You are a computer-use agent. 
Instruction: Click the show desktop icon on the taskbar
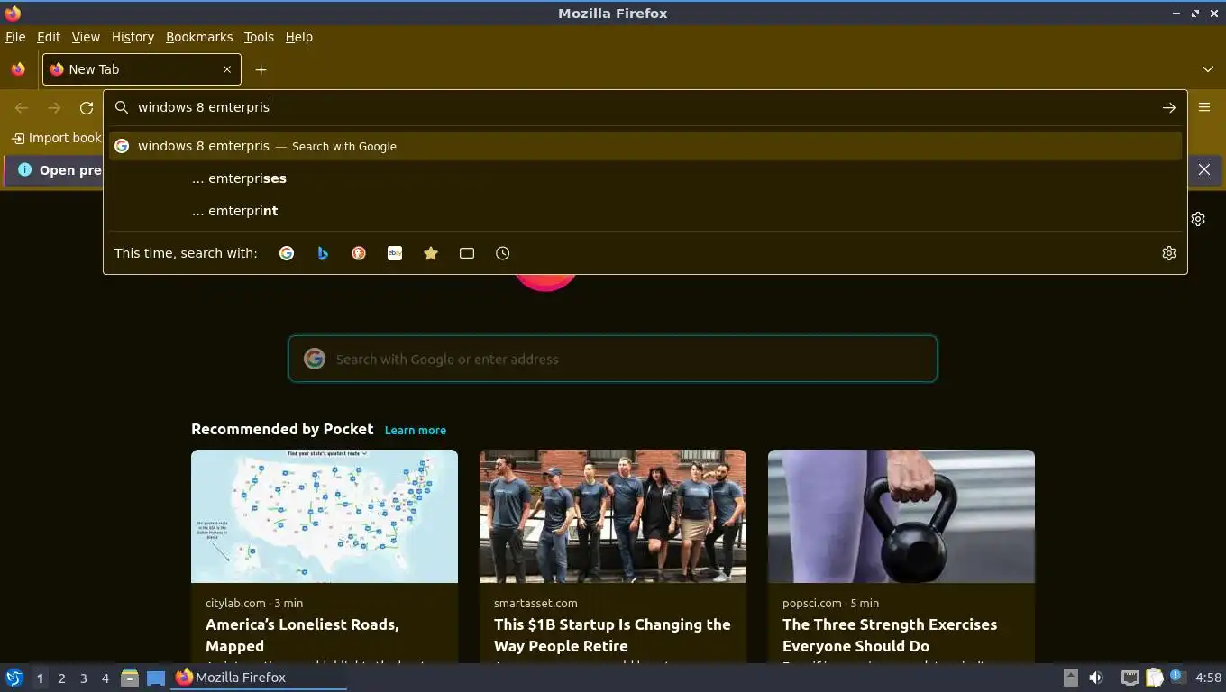tap(156, 678)
